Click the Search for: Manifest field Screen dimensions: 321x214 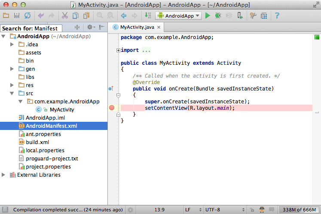click(x=31, y=28)
